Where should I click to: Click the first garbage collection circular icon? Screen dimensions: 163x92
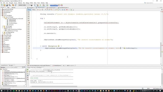coord(59,5)
